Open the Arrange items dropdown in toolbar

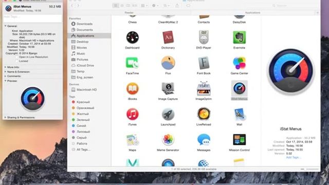coord(144,6)
